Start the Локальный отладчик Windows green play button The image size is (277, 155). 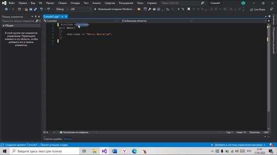tap(95, 9)
